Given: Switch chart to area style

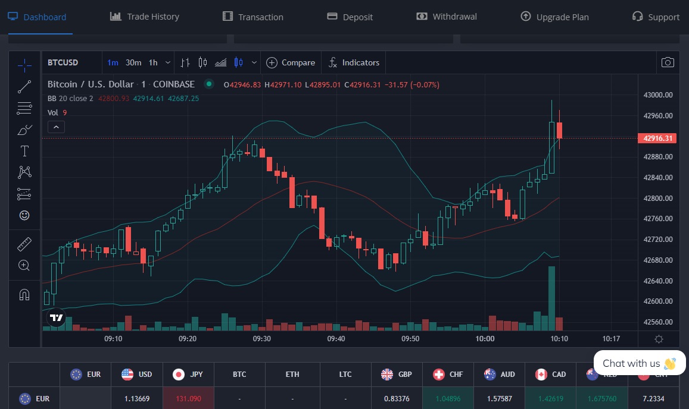Looking at the screenshot, I should coord(220,62).
